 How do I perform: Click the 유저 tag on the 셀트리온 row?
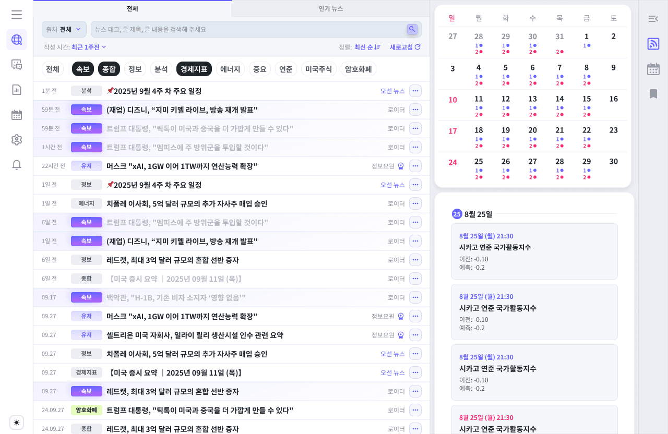coord(87,335)
